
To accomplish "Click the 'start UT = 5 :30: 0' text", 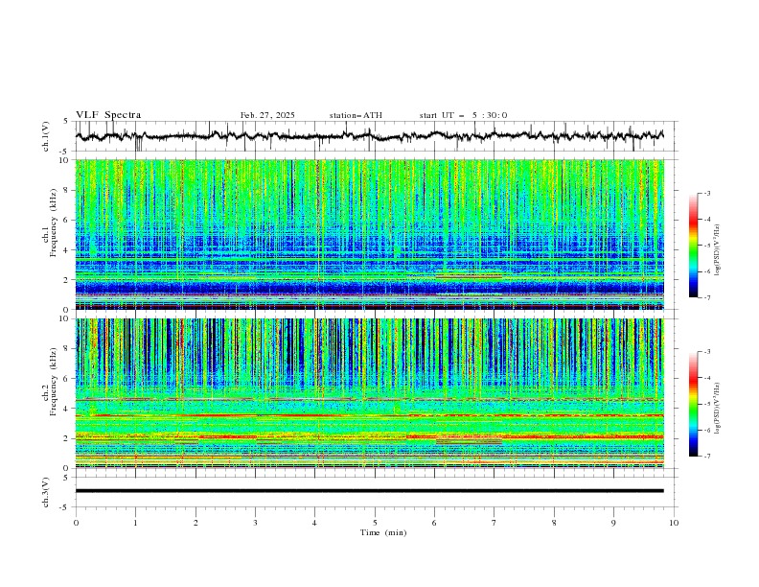I will tap(463, 115).
